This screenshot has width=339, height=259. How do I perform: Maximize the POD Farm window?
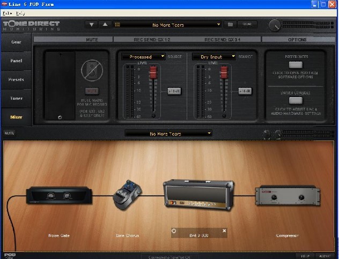[x=323, y=4]
